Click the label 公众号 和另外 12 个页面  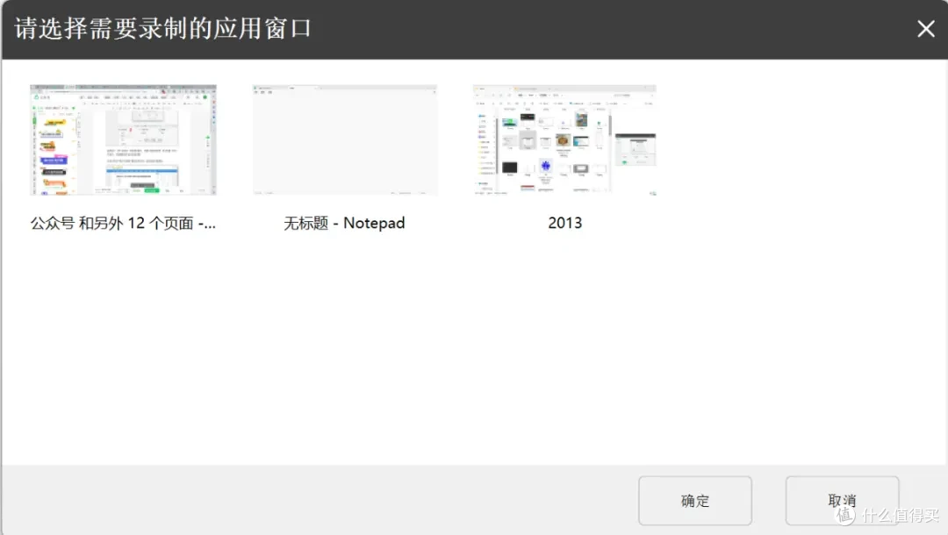pos(124,224)
